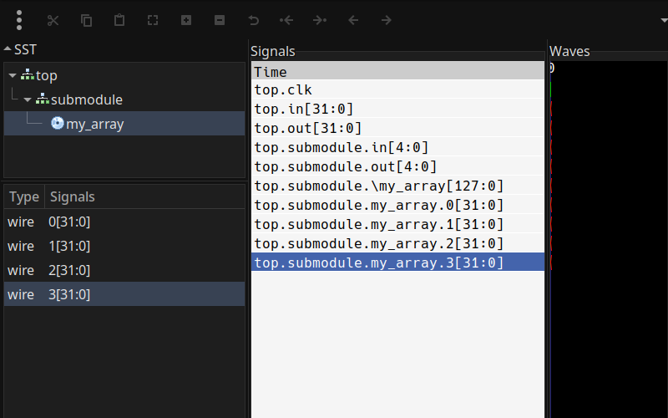Select wire 2[31:0] in signal list
The width and height of the screenshot is (668, 418).
[x=124, y=270]
